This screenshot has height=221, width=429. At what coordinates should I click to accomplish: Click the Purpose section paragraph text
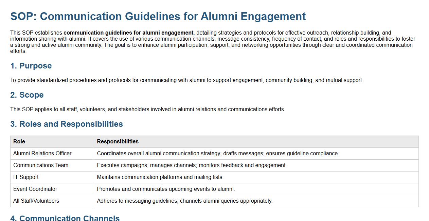tap(186, 80)
